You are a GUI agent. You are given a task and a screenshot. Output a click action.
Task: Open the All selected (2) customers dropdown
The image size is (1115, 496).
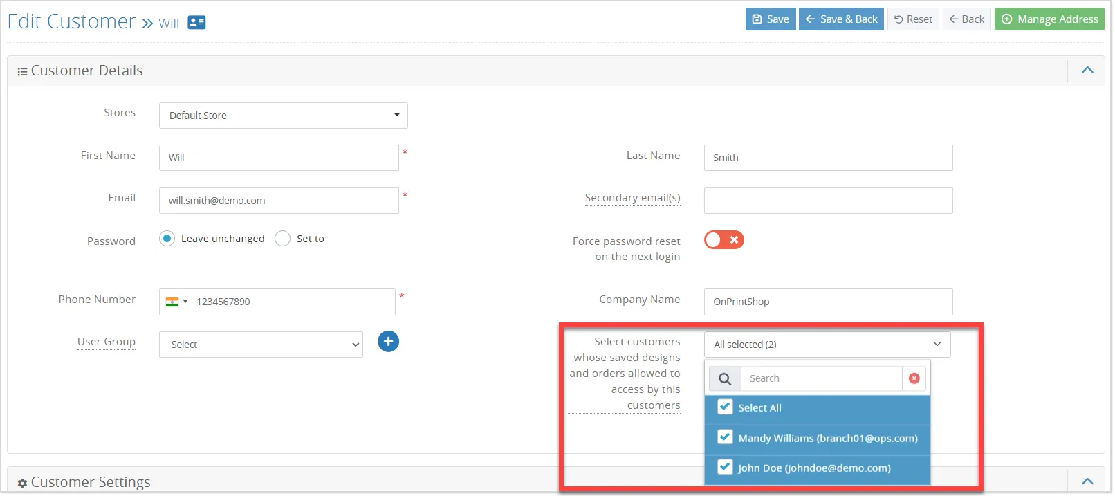click(x=827, y=345)
